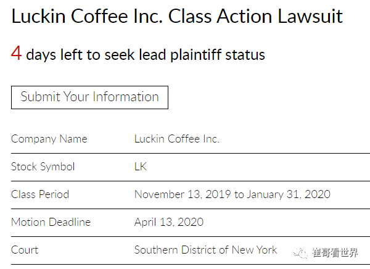The height and width of the screenshot is (269, 370).
Task: Select the Stock Symbol row label
Action: point(43,167)
